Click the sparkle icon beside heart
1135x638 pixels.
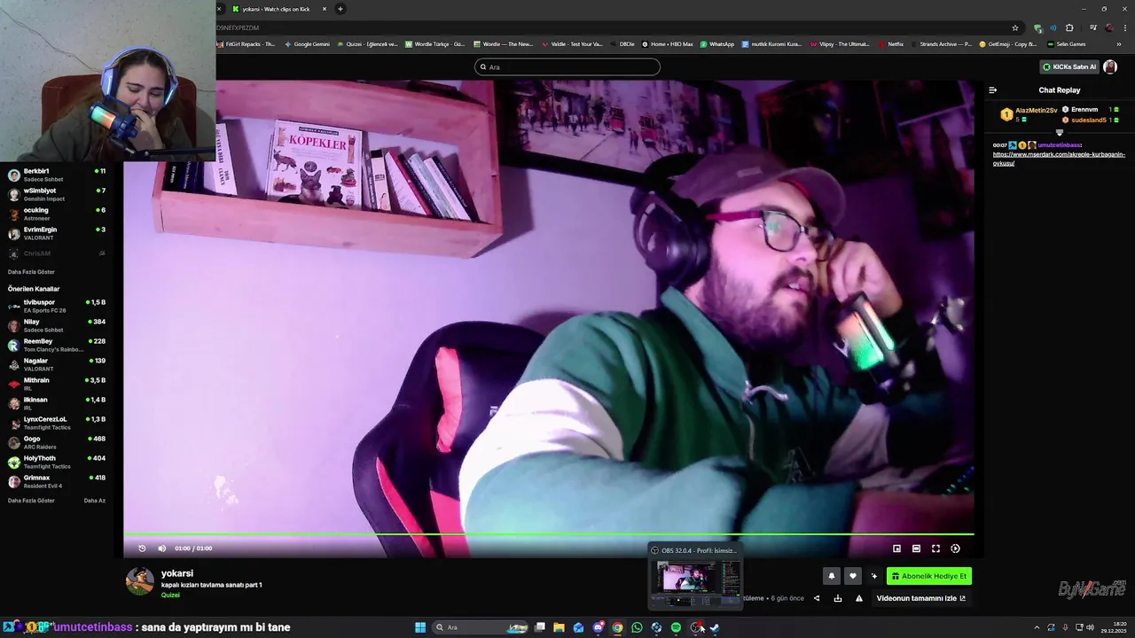(x=873, y=576)
